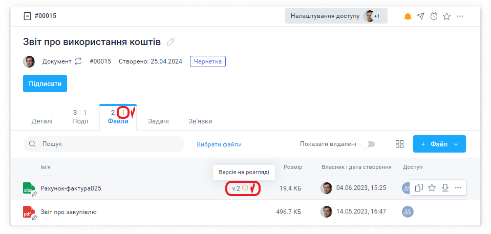Open row options menu for Рахунок-фактура025
This screenshot has width=491, height=234.
click(x=458, y=188)
